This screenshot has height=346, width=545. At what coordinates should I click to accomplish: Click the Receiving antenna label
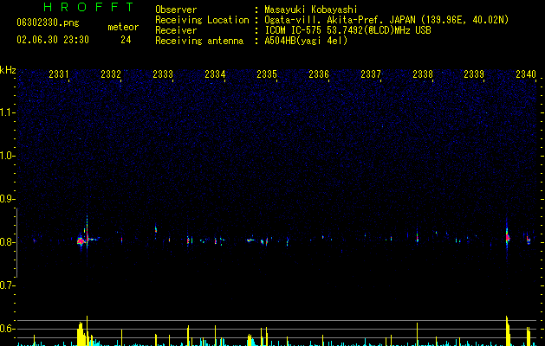coord(199,41)
